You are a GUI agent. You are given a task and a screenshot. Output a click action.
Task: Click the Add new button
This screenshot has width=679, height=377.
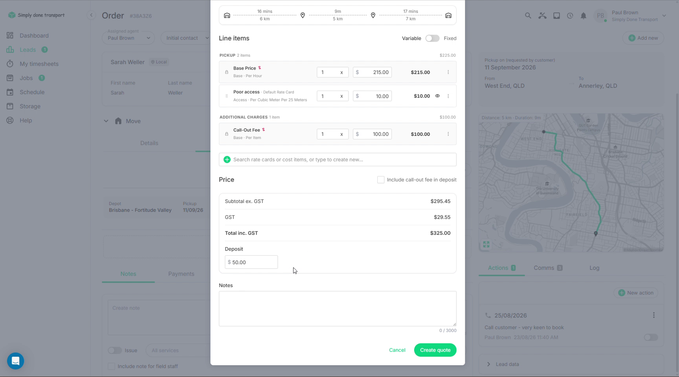(643, 38)
